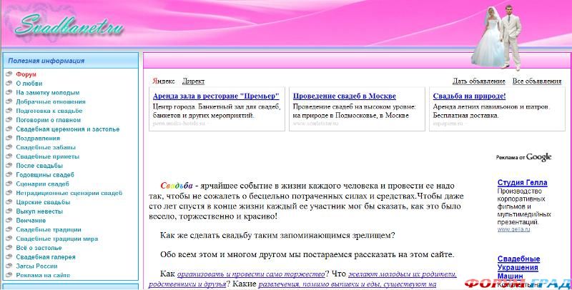
Task: Open Годовщины свадеб
Action: coord(45,175)
